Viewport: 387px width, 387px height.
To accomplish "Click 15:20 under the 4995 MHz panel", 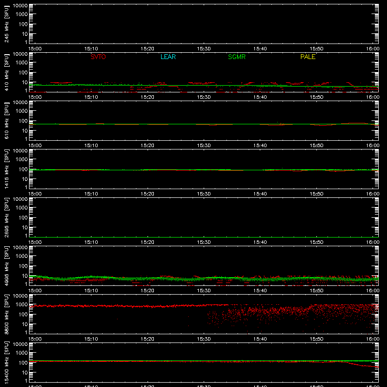I will pos(148,291).
